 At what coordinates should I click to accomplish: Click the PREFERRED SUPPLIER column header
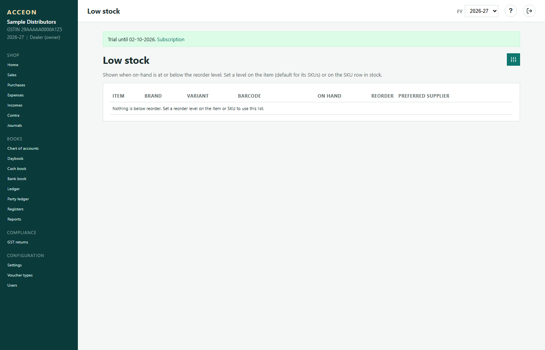tap(424, 96)
